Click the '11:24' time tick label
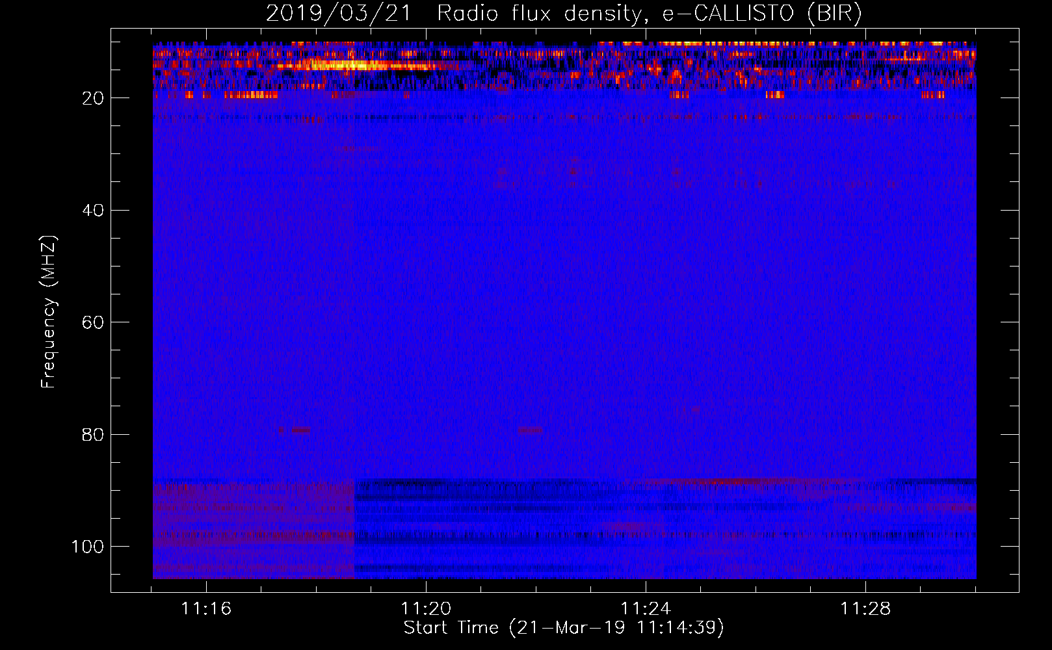The height and width of the screenshot is (650, 1052). pos(646,609)
